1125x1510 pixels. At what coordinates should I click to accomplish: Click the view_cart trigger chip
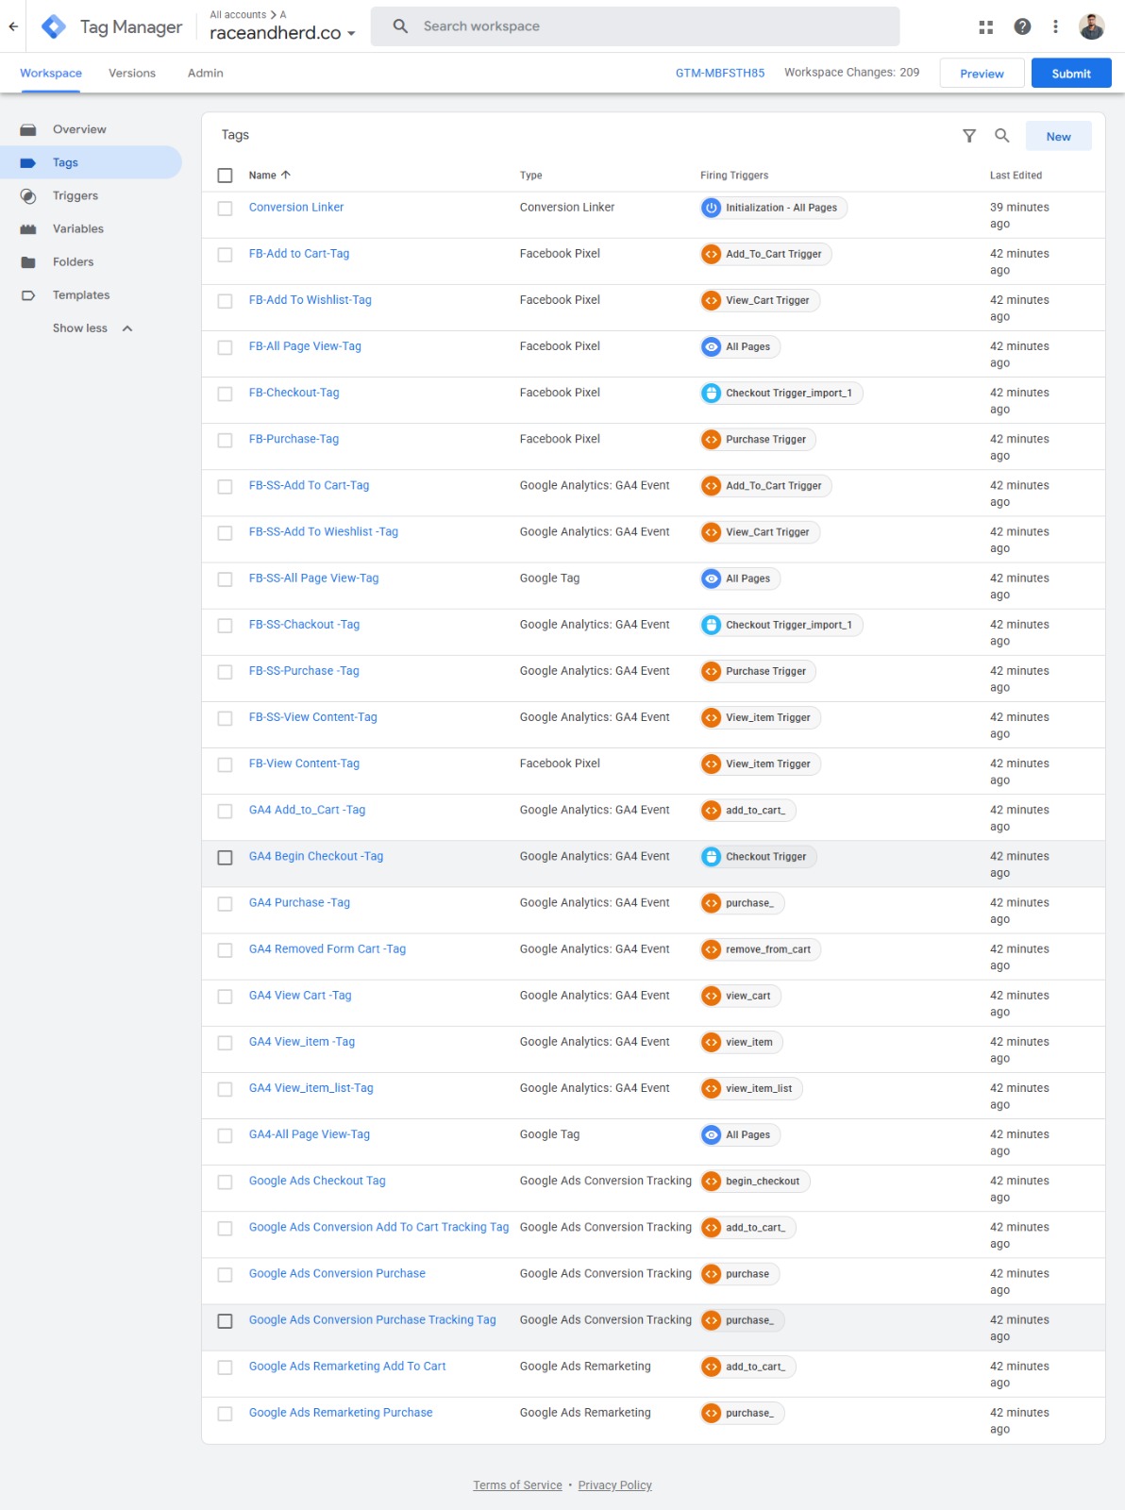click(741, 996)
